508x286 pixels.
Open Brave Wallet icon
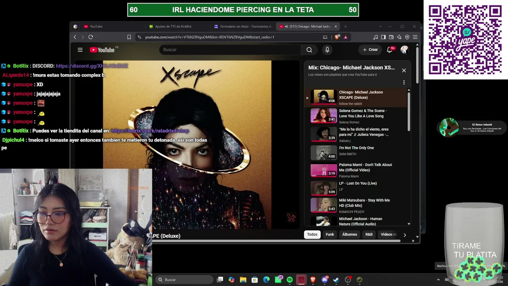[391, 37]
